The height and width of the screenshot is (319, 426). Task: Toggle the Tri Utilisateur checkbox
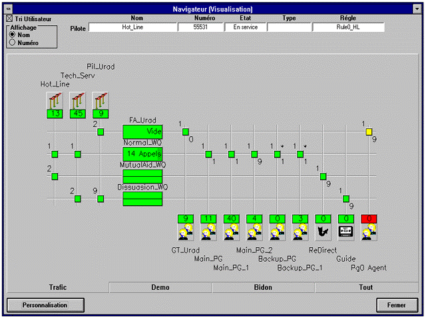[x=9, y=19]
